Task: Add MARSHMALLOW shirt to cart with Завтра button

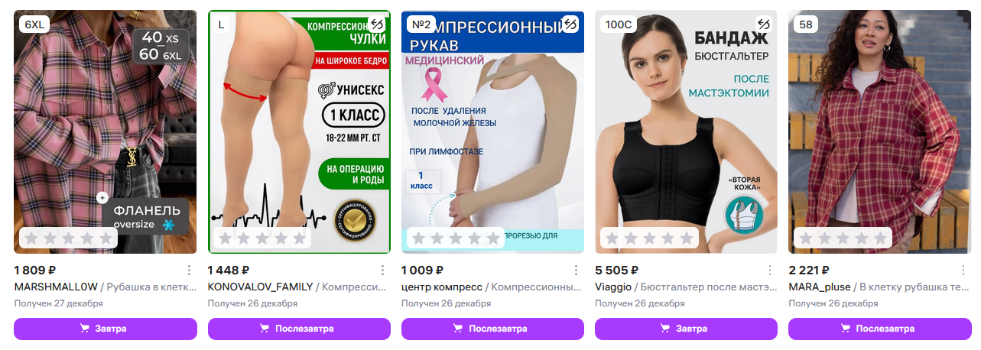Action: [106, 329]
